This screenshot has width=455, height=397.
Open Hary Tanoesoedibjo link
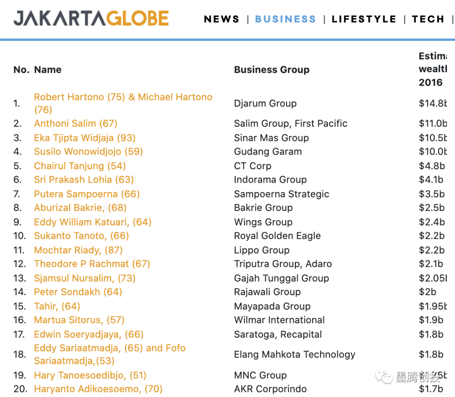[x=90, y=375]
